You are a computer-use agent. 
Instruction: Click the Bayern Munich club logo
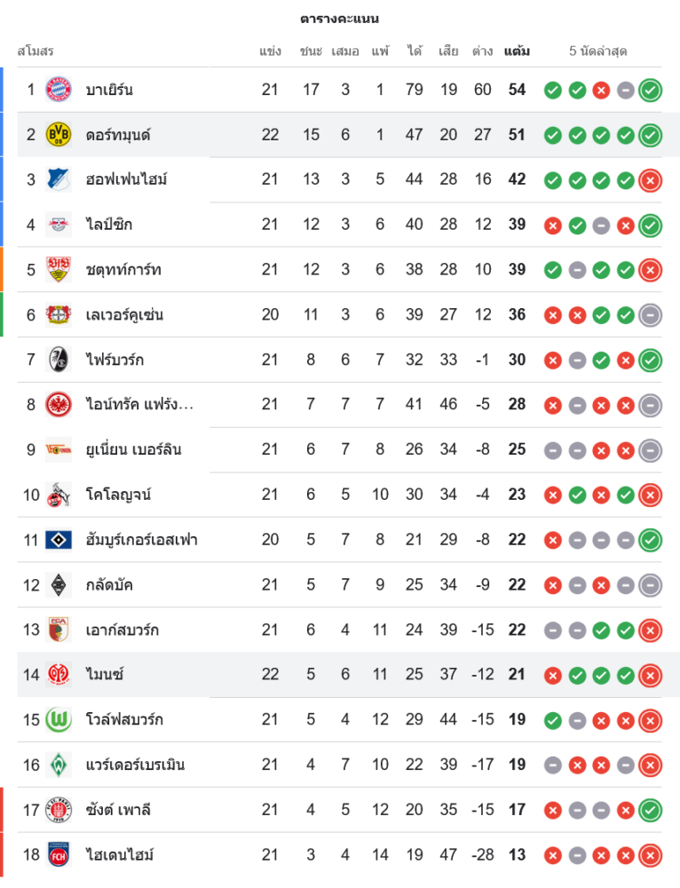[59, 90]
